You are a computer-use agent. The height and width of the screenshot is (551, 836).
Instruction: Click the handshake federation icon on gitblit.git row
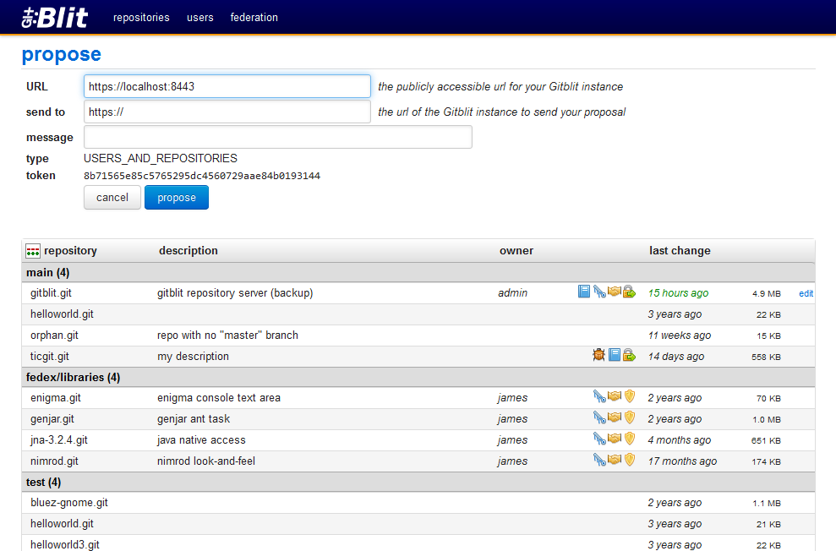(615, 292)
